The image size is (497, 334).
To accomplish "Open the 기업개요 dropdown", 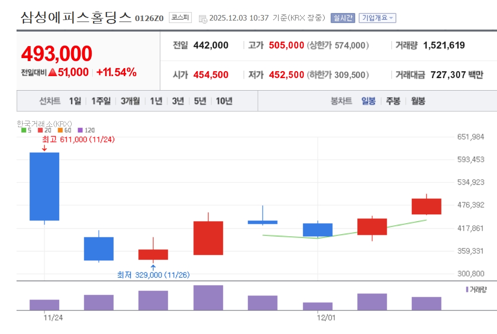I will tap(377, 18).
